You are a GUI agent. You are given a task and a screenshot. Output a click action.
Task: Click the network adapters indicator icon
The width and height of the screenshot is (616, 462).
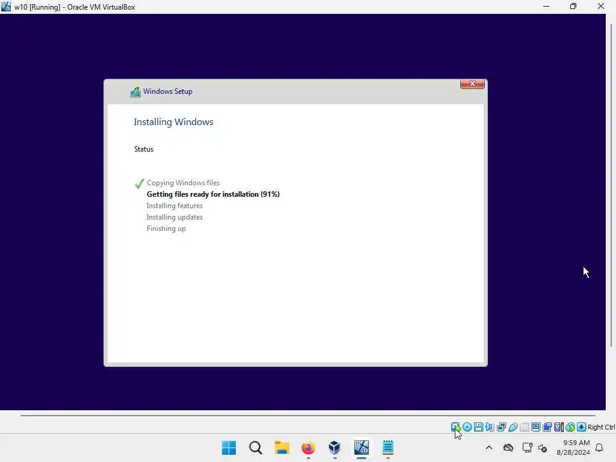pos(501,427)
